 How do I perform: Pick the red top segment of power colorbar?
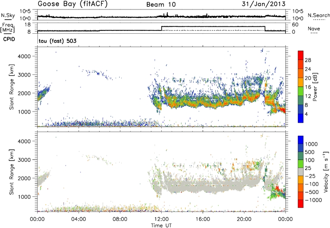[301, 56]
